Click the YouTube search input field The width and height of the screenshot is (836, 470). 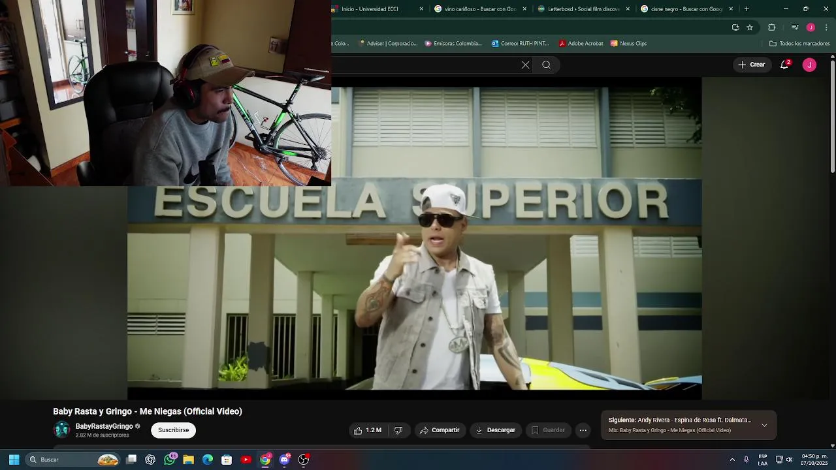(x=425, y=65)
